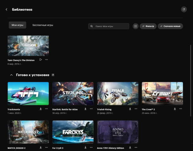Click the 30 апр. 2019 г. date

click(x=60, y=113)
